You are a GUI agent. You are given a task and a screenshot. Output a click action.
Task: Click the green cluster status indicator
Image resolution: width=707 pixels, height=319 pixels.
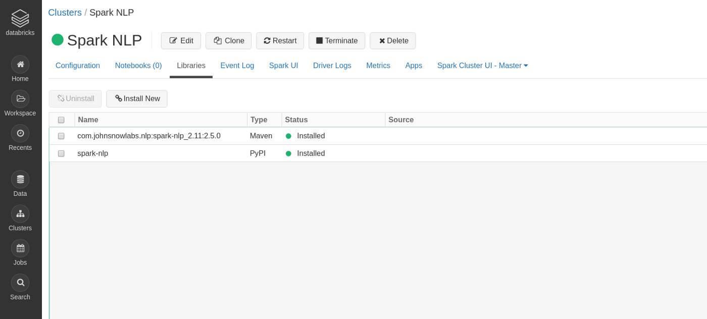tap(58, 40)
